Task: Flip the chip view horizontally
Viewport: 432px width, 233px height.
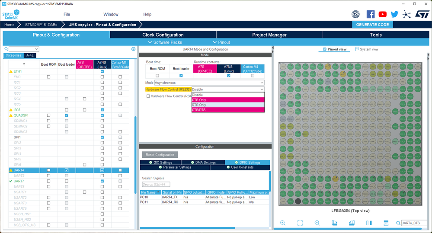Action: 369,223
